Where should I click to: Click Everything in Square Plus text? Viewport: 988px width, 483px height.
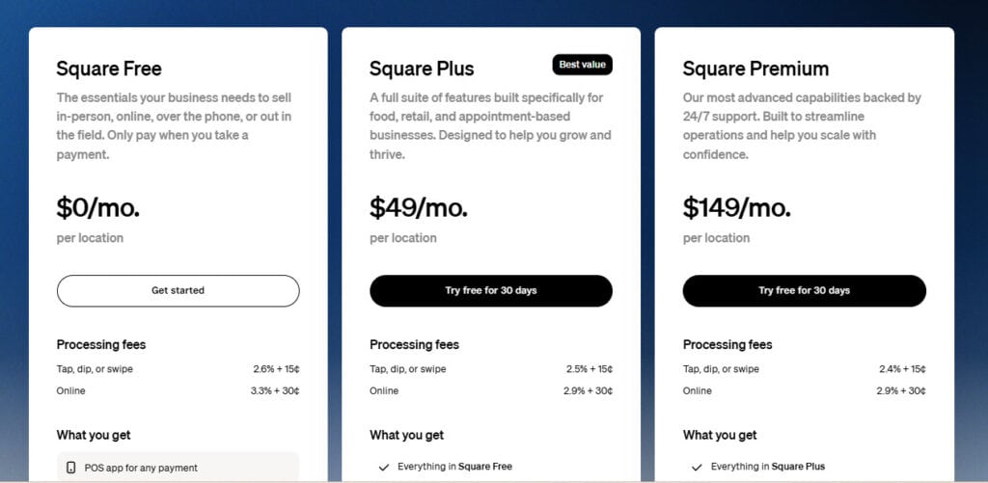point(767,467)
